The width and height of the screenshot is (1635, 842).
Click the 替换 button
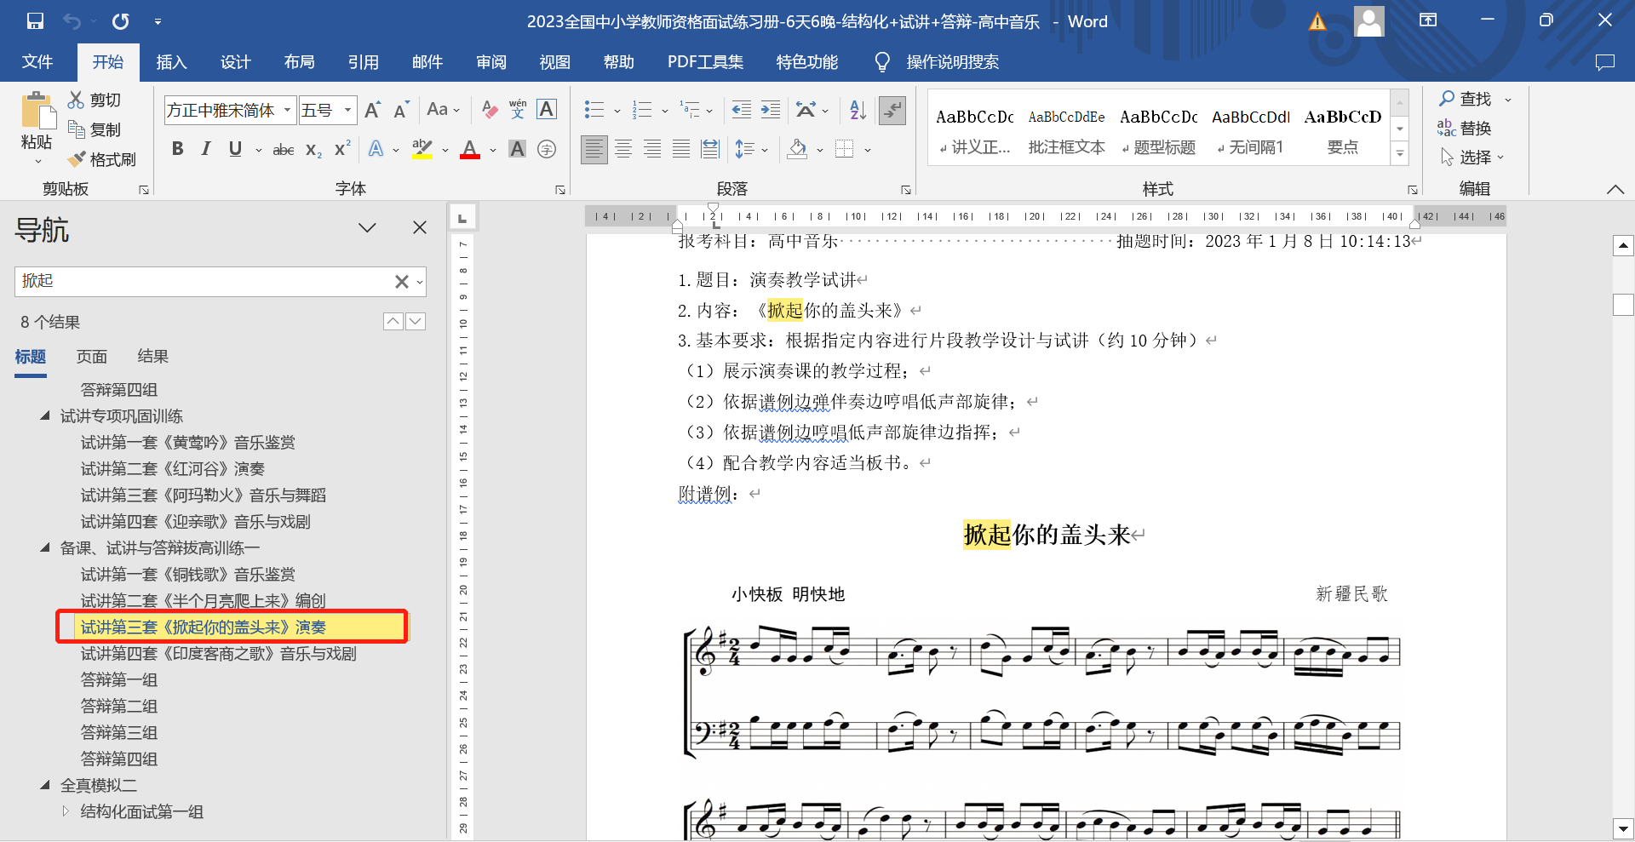[1465, 129]
